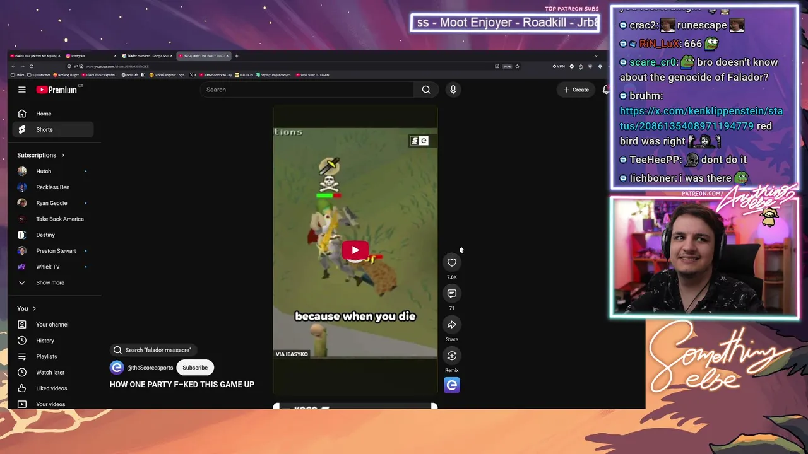
Task: Expand the Subscriptions section
Action: [41, 155]
